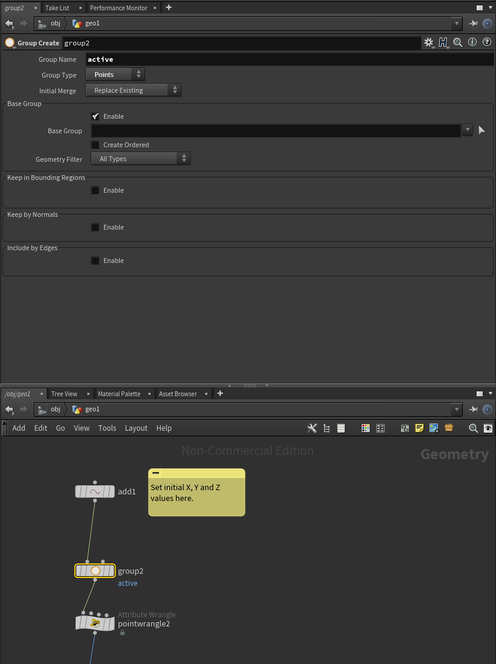Enable Keep by Normals option
This screenshot has width=496, height=664.
(96, 227)
